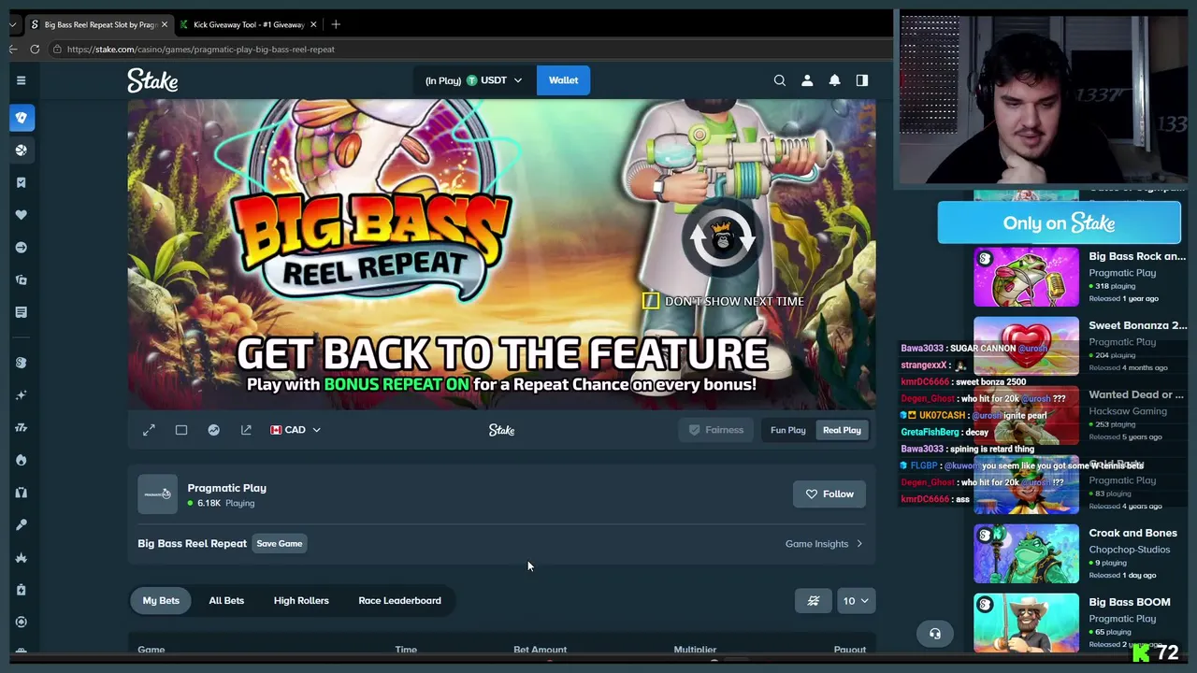Close the Kick Giveaway Tool tab
This screenshot has width=1197, height=673.
click(x=313, y=24)
